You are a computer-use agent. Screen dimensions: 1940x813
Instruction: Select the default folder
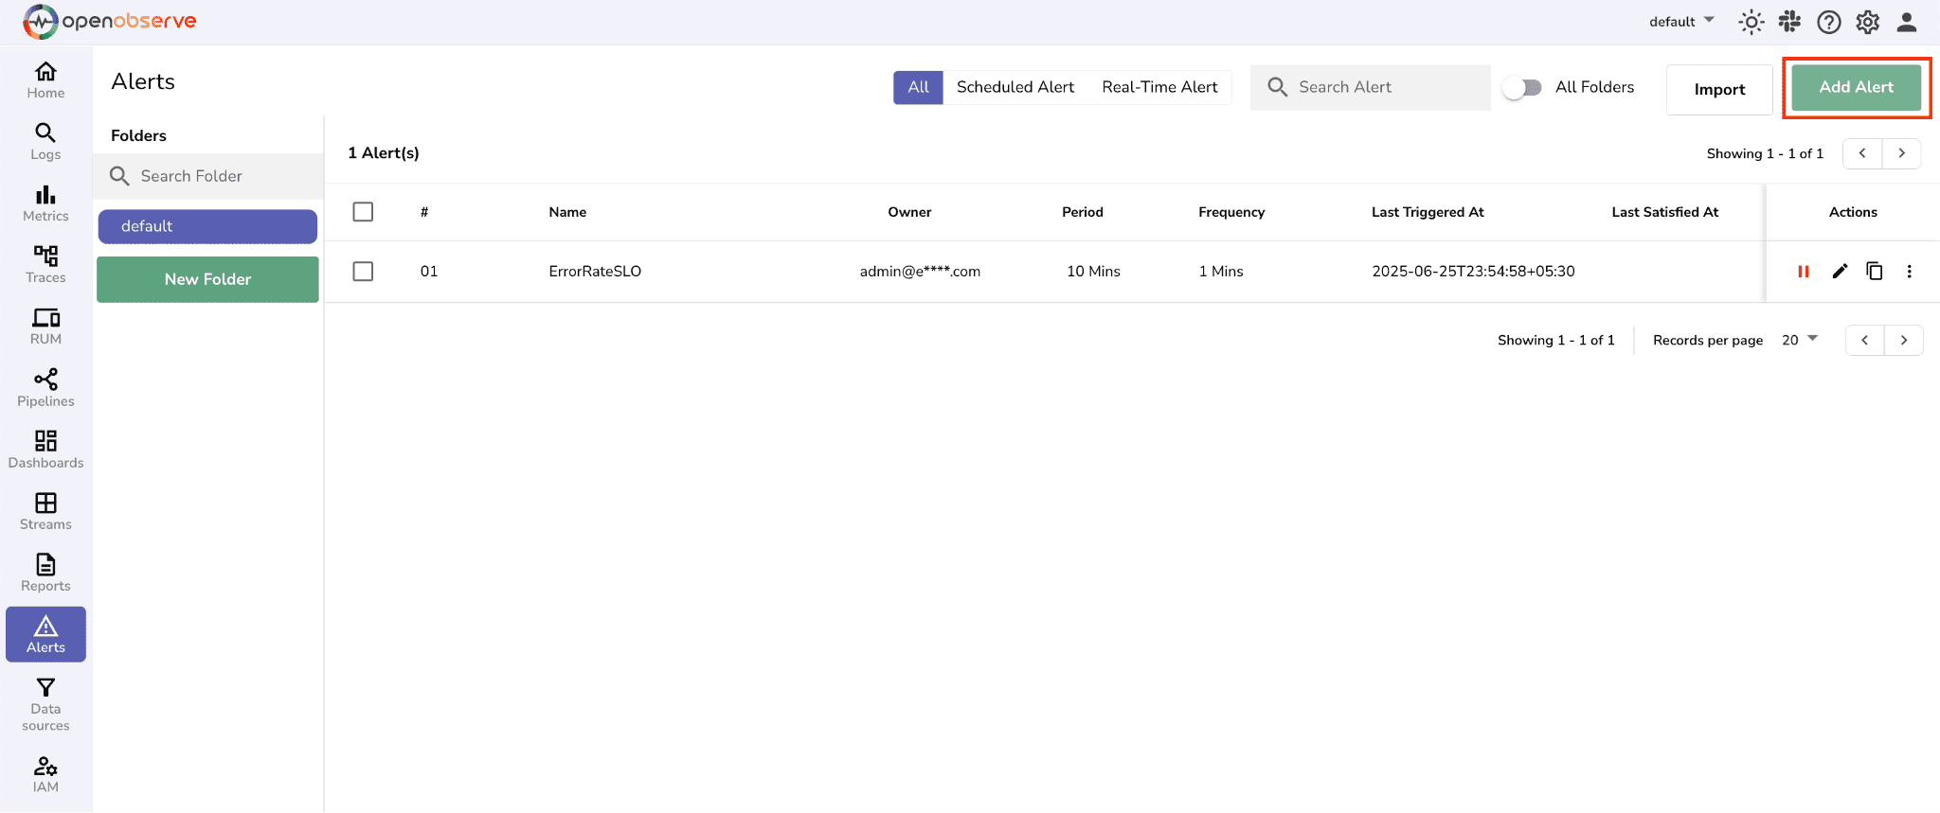tap(207, 226)
